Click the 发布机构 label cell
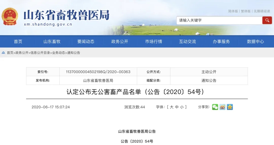This screenshot has width=274, height=145. pyautogui.click(x=43, y=80)
